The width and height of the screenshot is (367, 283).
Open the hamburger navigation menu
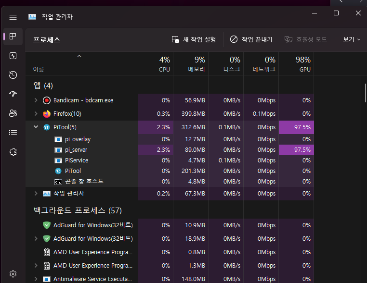coord(13,17)
